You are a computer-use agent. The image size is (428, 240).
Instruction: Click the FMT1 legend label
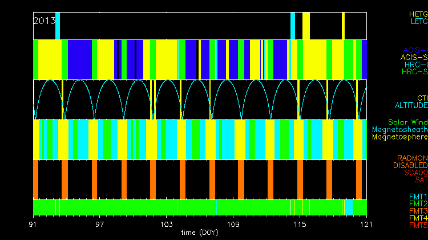tap(417, 197)
